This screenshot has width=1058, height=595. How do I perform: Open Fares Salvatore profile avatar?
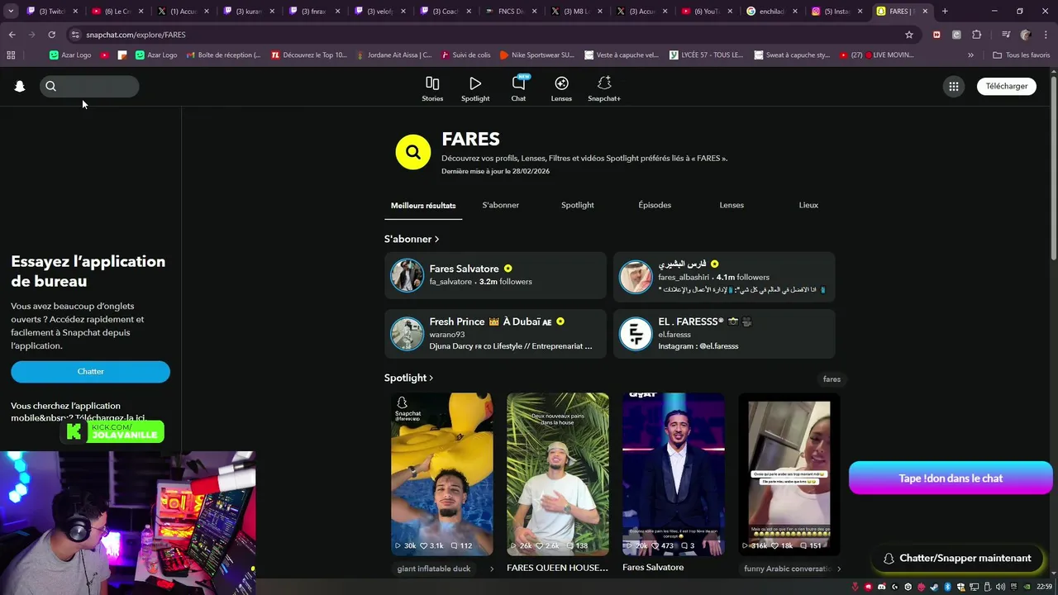coord(407,275)
